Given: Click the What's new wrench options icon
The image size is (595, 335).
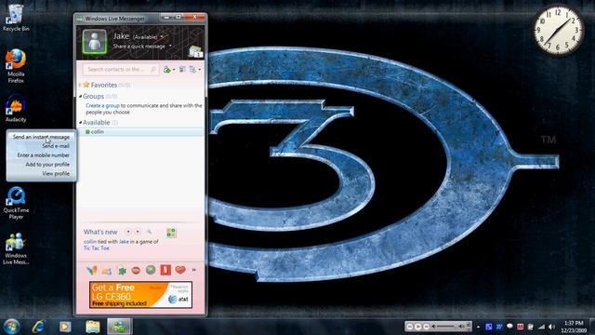Looking at the screenshot, I should [x=149, y=232].
